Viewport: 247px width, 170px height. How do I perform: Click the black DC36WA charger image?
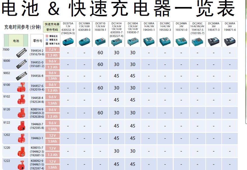214,42
